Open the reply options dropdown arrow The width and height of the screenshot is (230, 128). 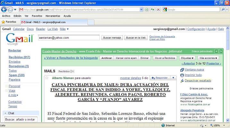(x=173, y=78)
